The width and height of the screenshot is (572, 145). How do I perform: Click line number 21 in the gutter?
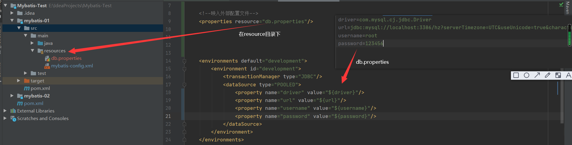pyautogui.click(x=168, y=116)
